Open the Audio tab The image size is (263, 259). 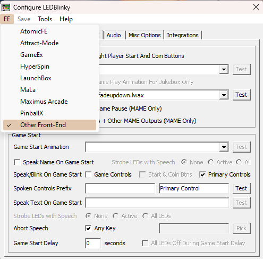coord(114,35)
